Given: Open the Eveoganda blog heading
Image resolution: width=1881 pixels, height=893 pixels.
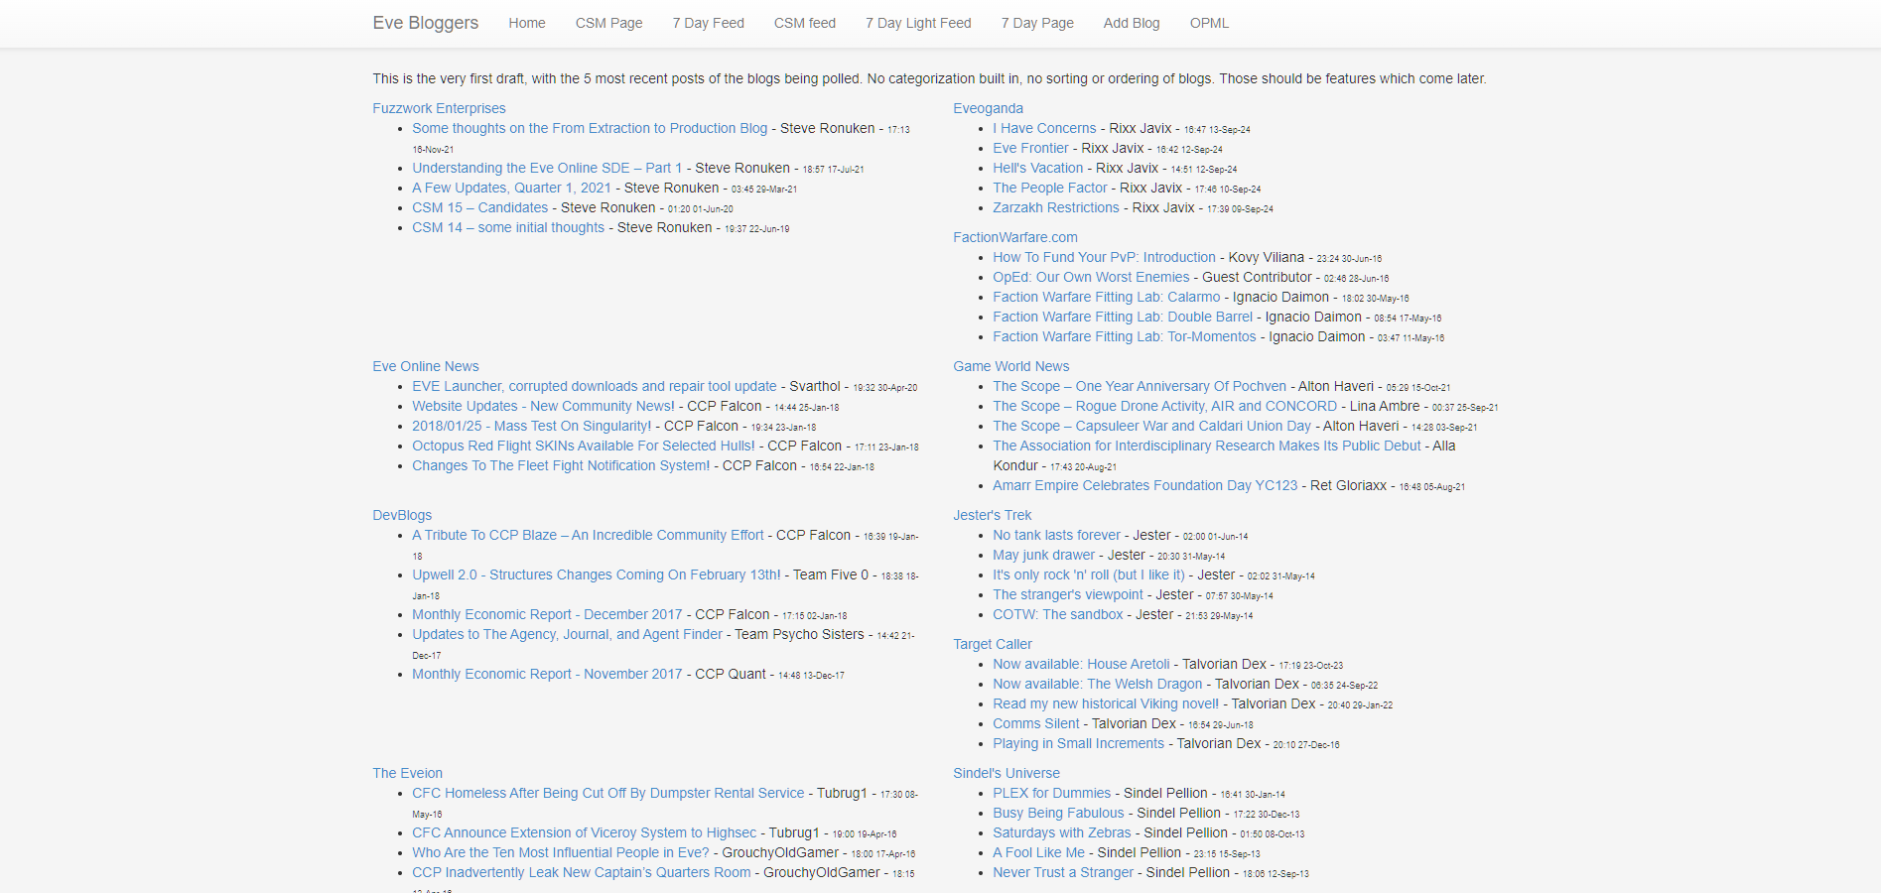Looking at the screenshot, I should pos(988,108).
